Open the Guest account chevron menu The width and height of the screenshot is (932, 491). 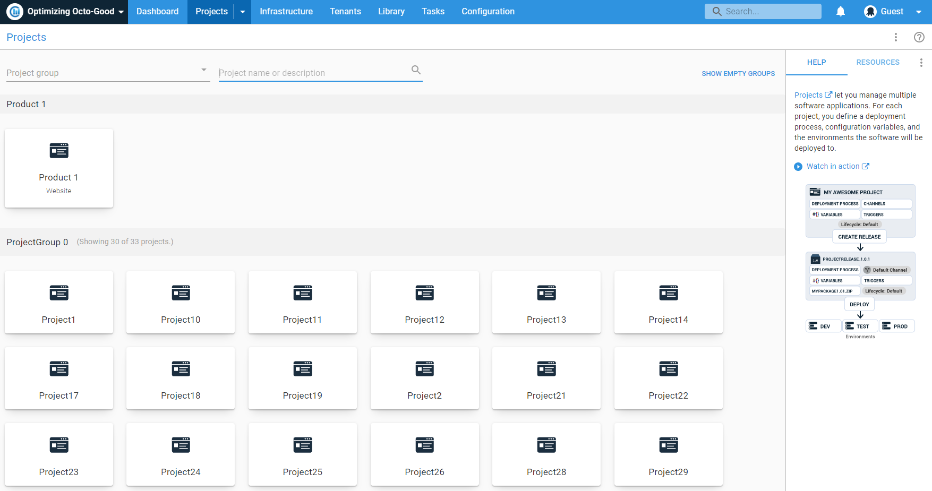[x=919, y=11]
